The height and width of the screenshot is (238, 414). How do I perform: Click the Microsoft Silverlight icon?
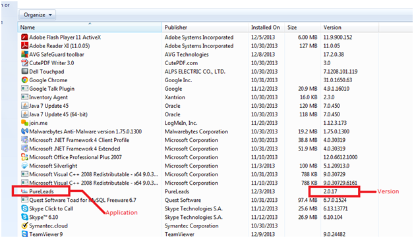point(24,166)
